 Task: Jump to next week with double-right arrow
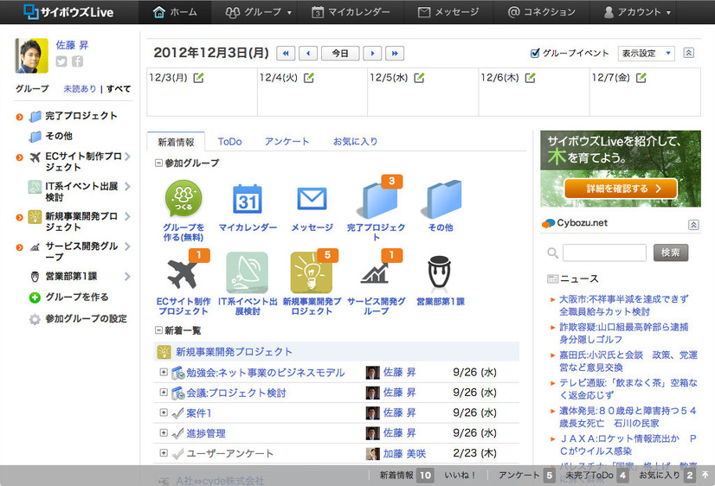pos(395,54)
